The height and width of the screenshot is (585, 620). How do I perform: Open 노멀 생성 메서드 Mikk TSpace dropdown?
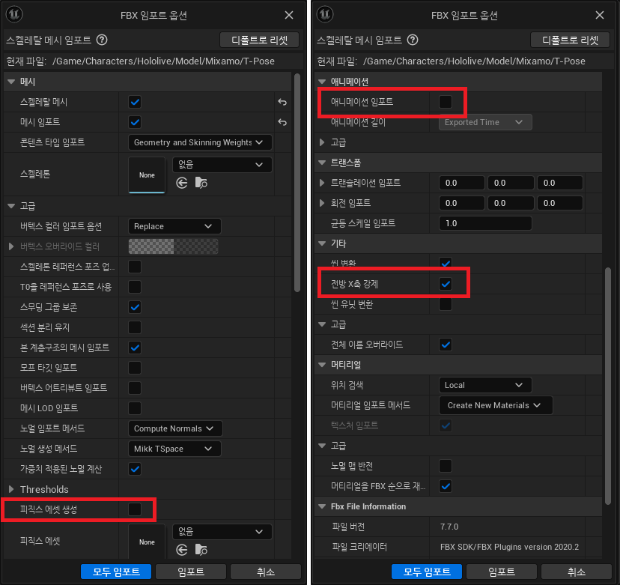tap(174, 449)
